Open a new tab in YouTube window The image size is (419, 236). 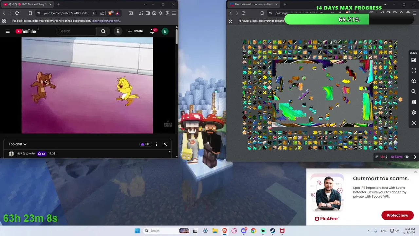58,4
